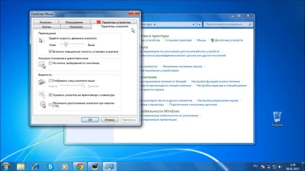Open Skype from the taskbar
Viewport: 305px width, 171px height.
click(x=51, y=167)
